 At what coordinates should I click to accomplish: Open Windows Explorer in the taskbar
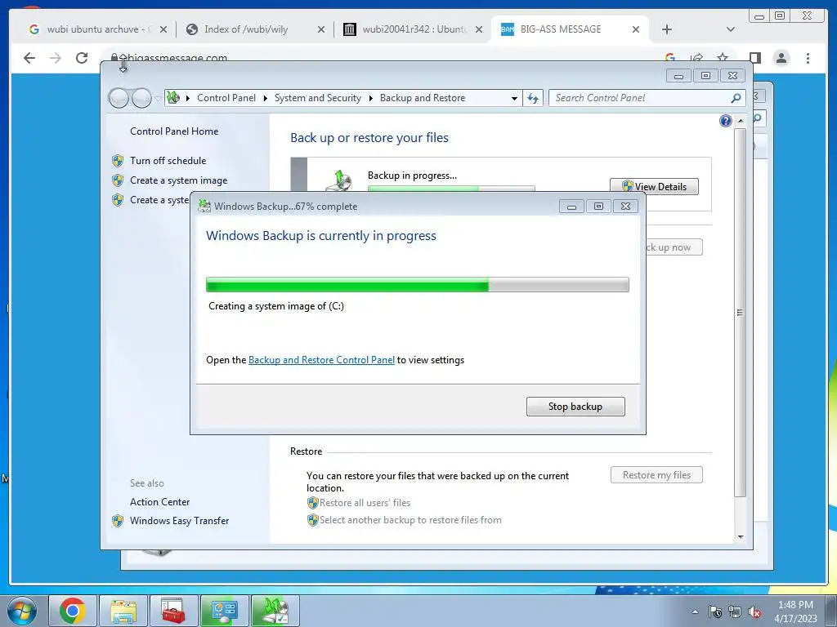123,611
